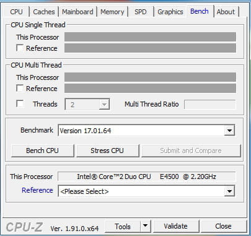This screenshot has width=251, height=236.
Task: Open the Threads count dropdown
Action: (x=104, y=104)
